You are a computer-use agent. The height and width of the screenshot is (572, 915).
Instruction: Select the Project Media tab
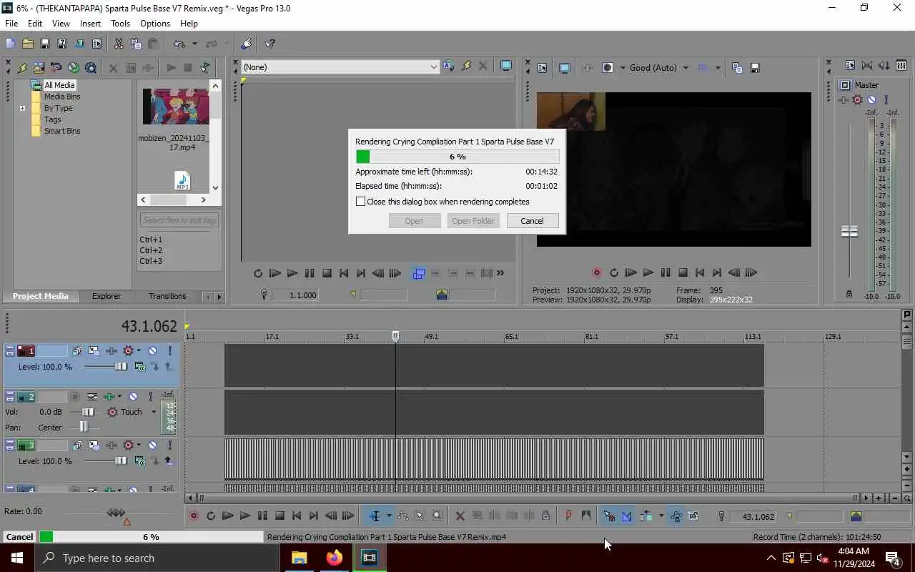(x=41, y=296)
